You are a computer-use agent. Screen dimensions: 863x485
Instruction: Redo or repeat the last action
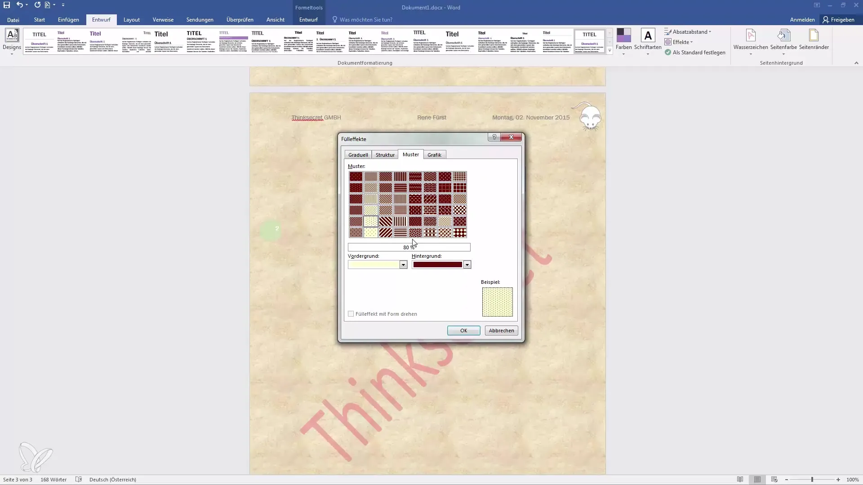pyautogui.click(x=37, y=5)
